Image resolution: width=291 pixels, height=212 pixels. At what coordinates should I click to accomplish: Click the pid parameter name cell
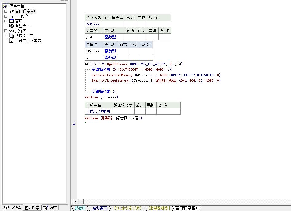pyautogui.click(x=94, y=37)
